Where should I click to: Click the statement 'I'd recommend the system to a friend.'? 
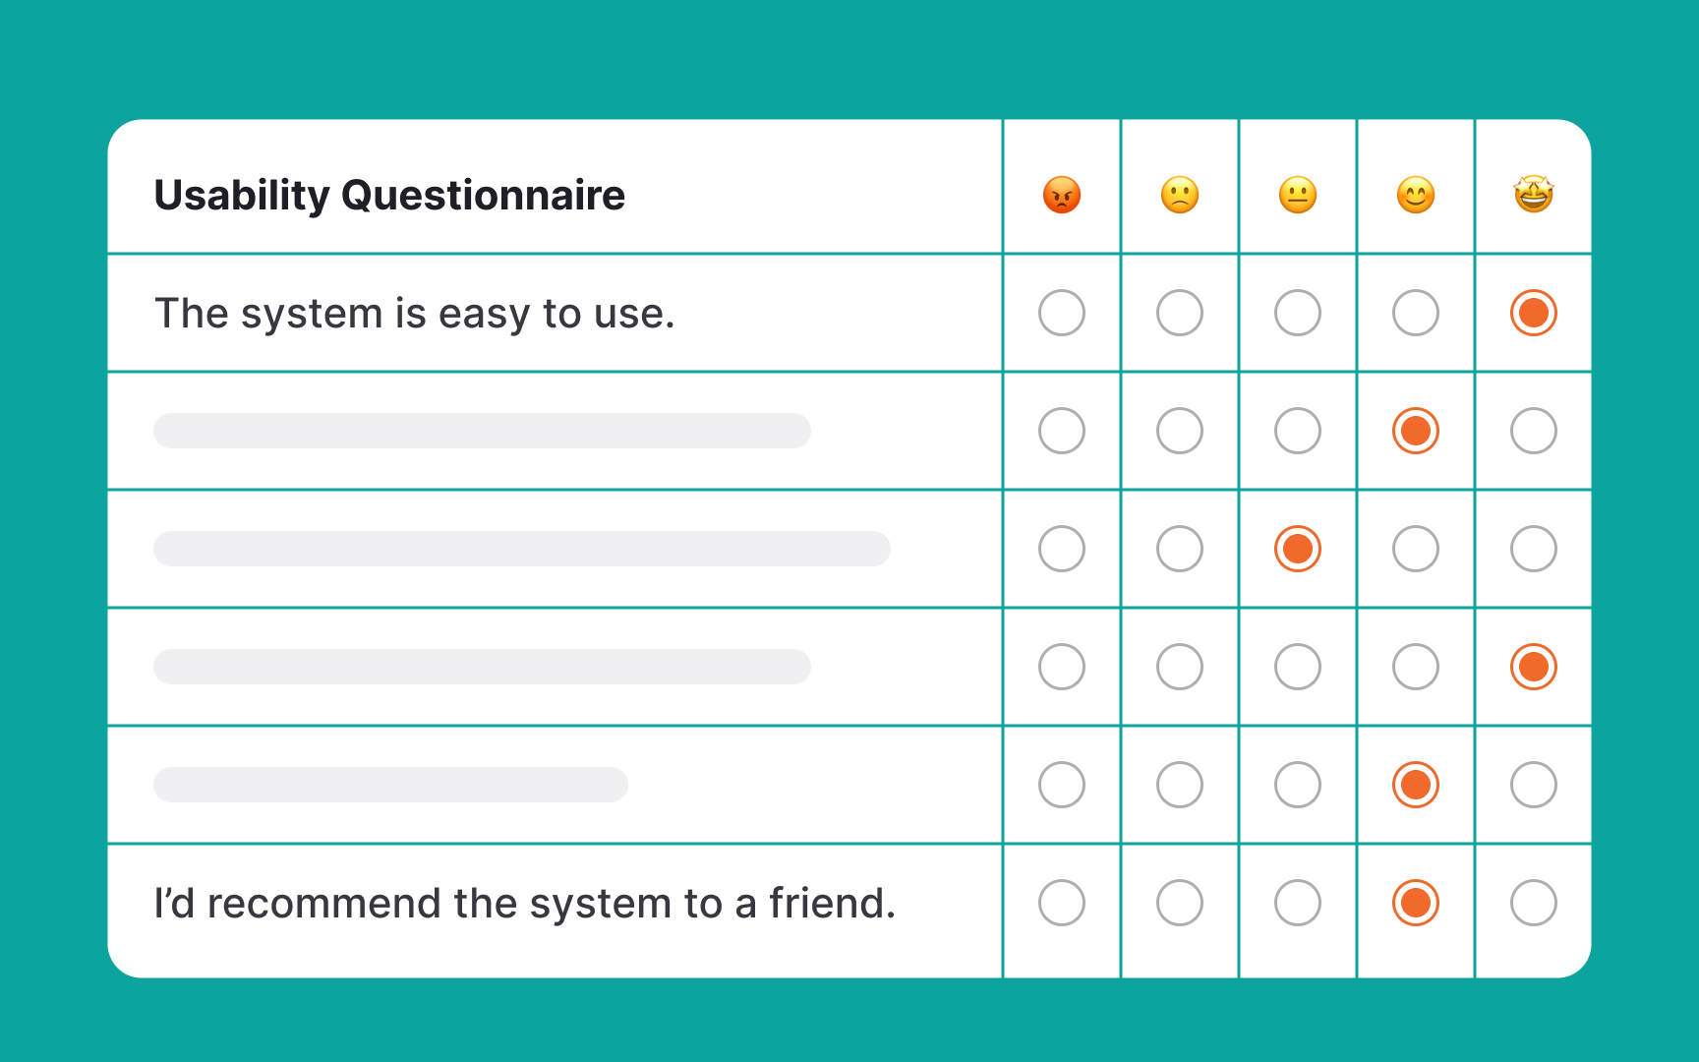pos(526,902)
